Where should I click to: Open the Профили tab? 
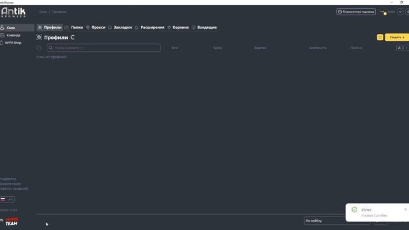pos(50,27)
